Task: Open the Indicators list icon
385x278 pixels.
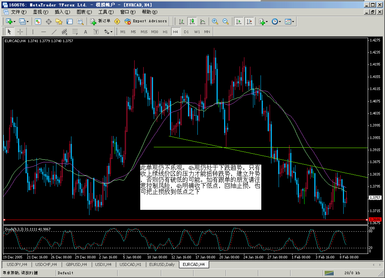Action: pyautogui.click(x=262, y=21)
